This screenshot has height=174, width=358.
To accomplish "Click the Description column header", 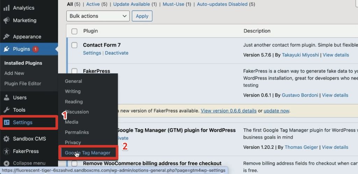I will pyautogui.click(x=257, y=31).
